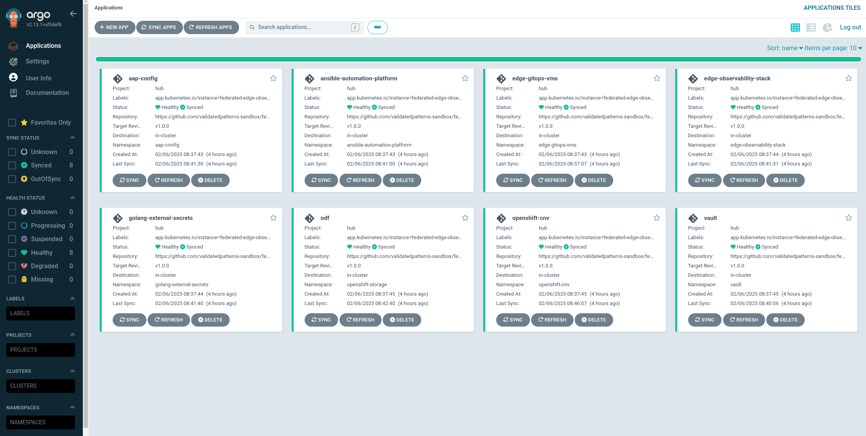Star the edge-observability-stack application
866x436 pixels.
pos(849,78)
